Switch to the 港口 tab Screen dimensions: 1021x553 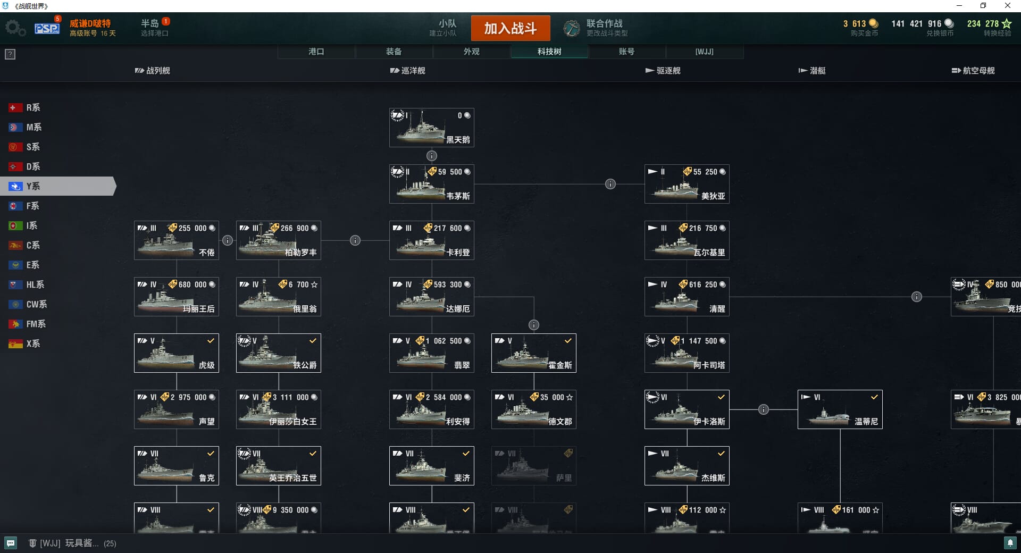tap(316, 52)
